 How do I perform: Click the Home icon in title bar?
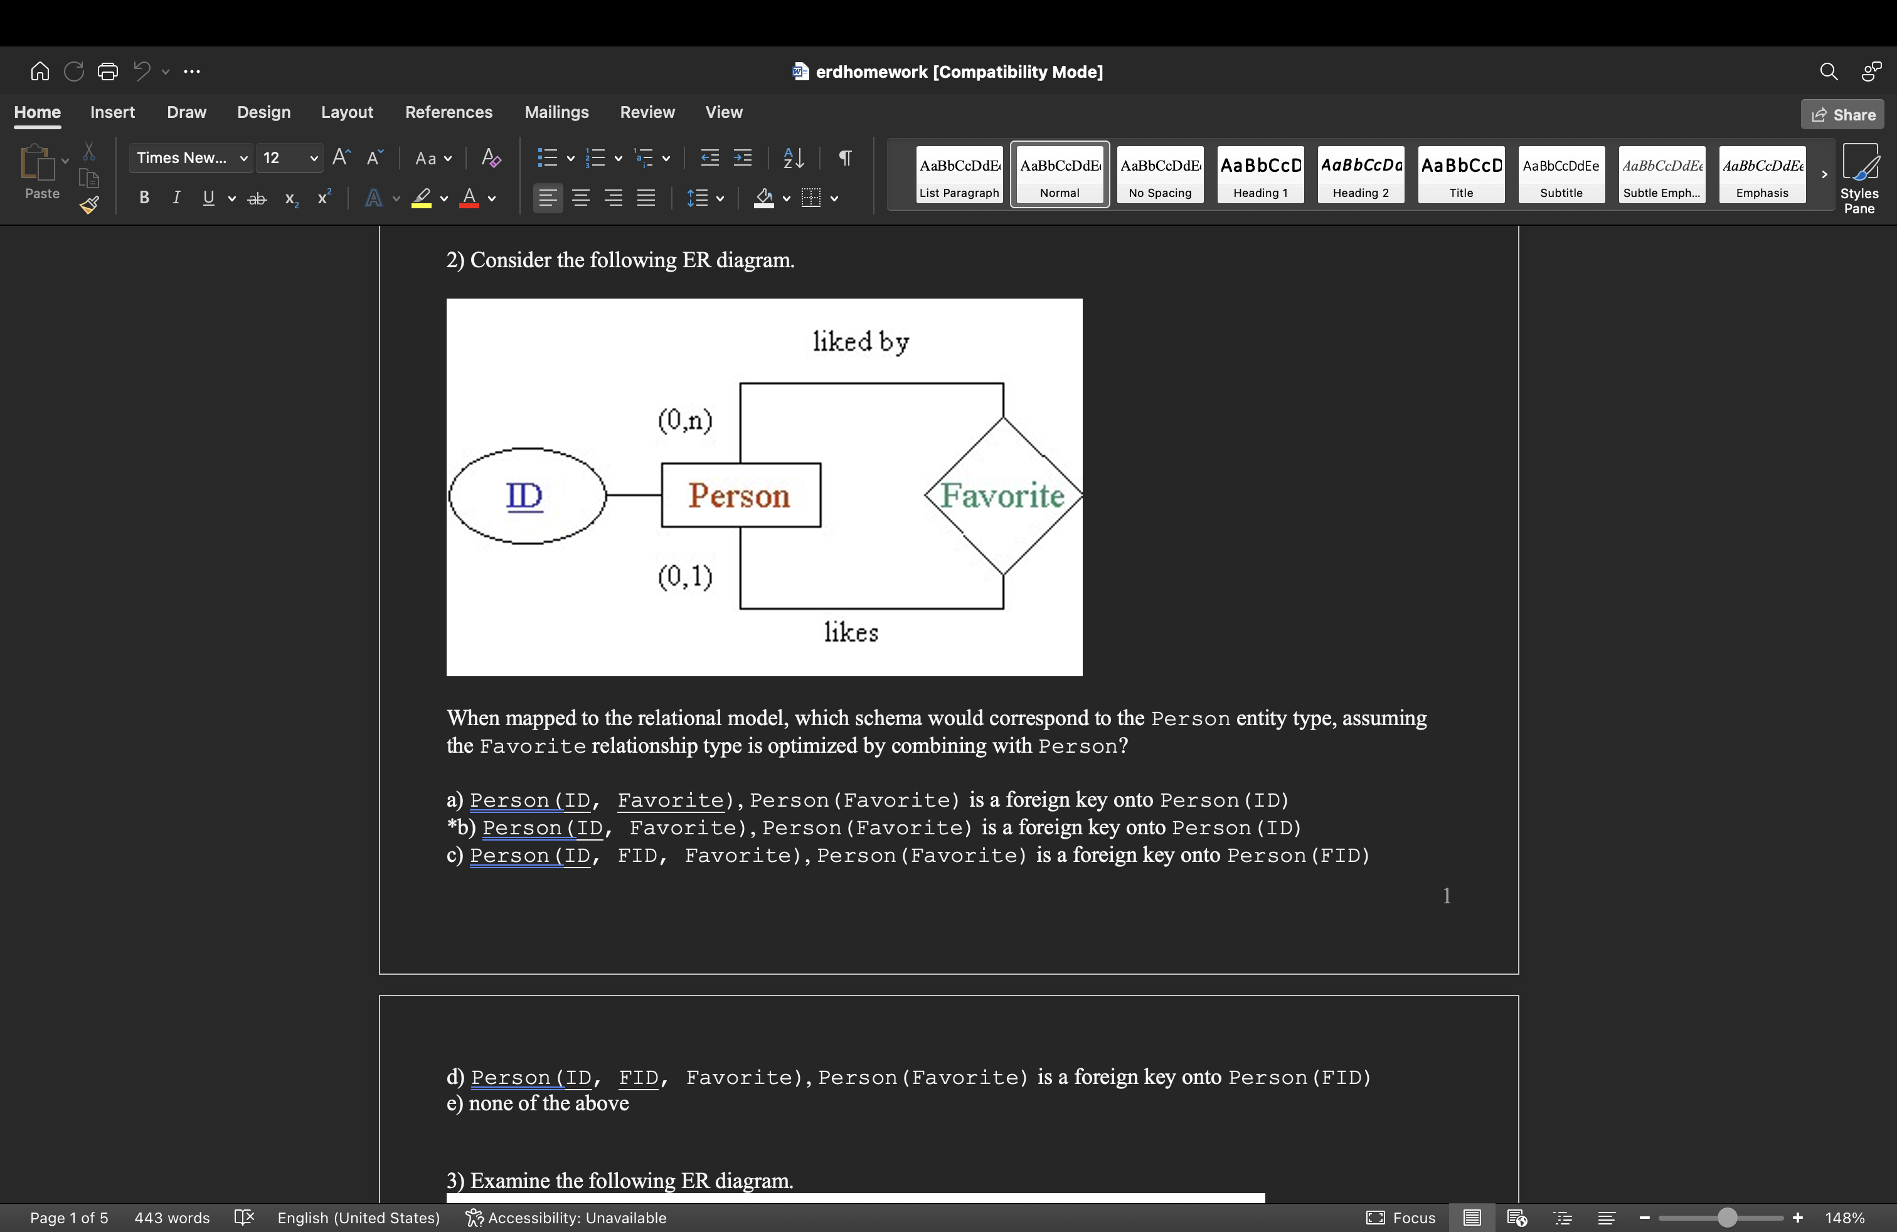point(40,72)
